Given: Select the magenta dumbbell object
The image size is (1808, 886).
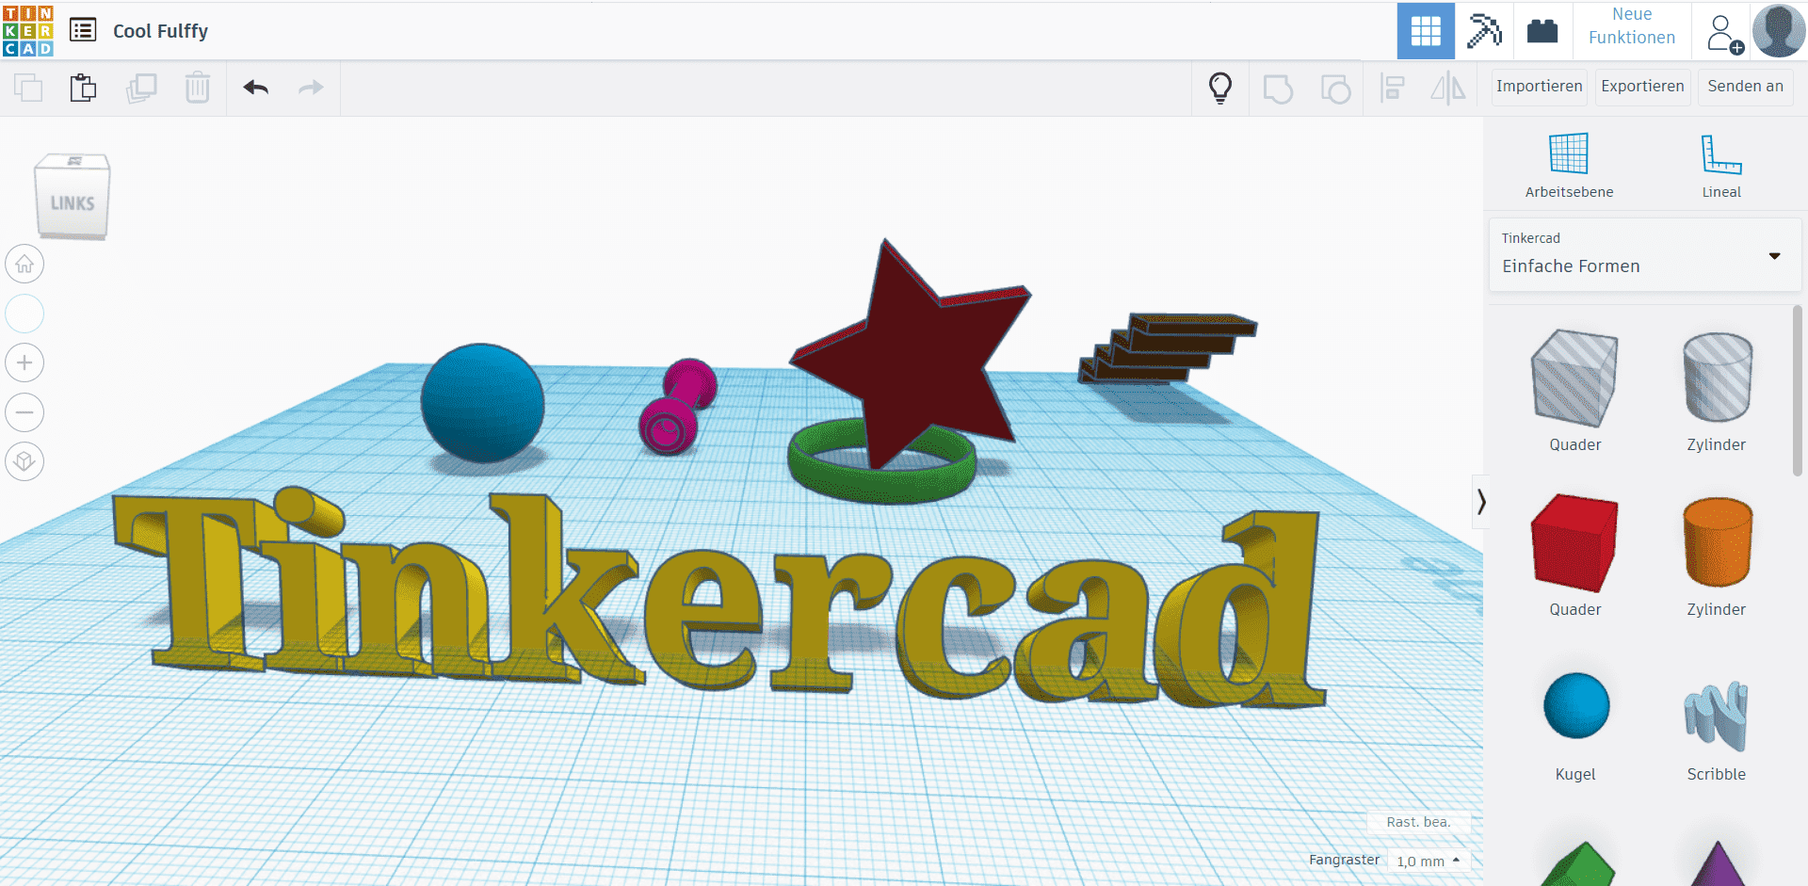Looking at the screenshot, I should coord(677,407).
